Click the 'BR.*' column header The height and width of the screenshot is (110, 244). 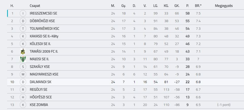click(x=198, y=6)
